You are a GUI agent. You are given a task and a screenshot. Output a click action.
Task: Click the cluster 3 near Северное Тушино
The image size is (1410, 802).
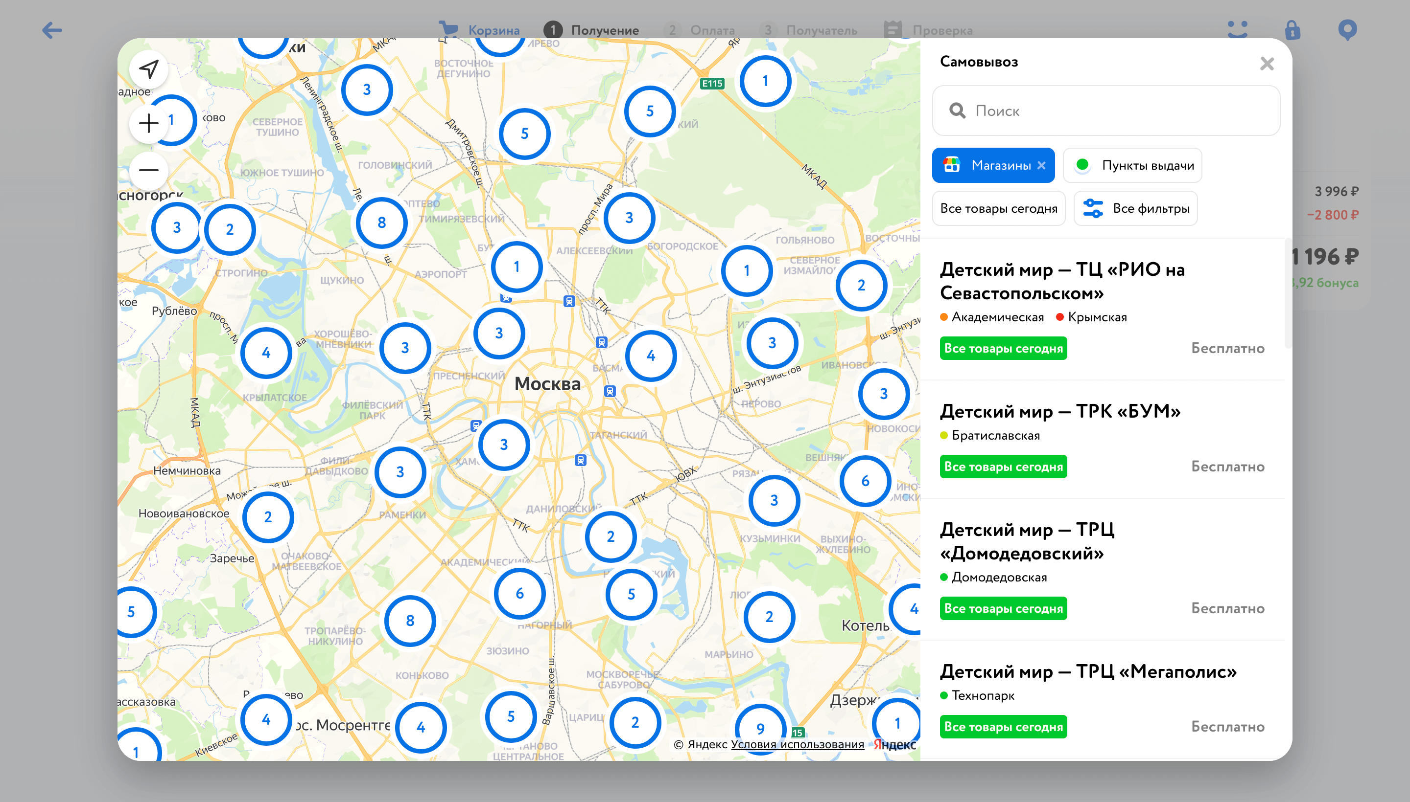(367, 90)
